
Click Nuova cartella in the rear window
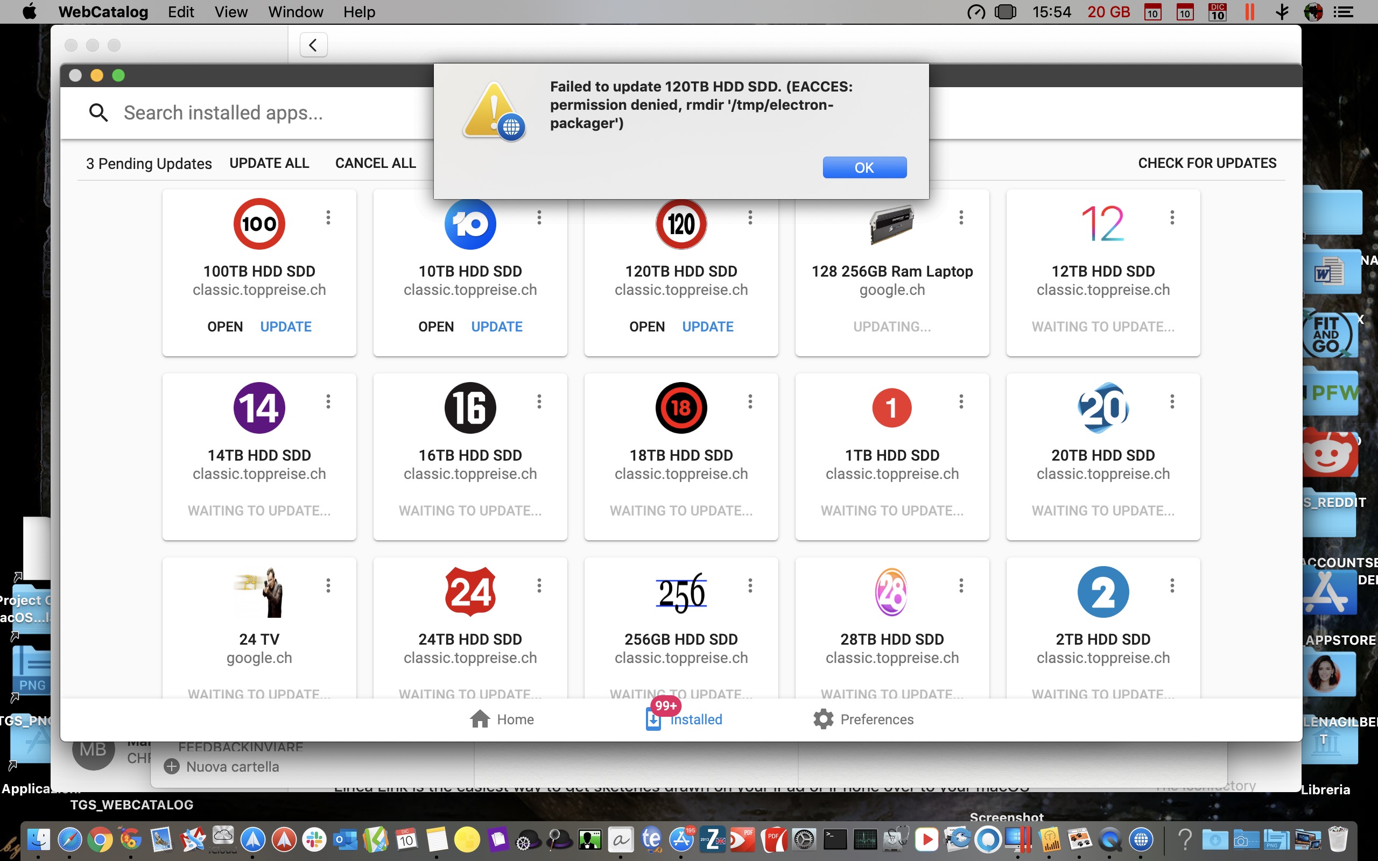222,766
